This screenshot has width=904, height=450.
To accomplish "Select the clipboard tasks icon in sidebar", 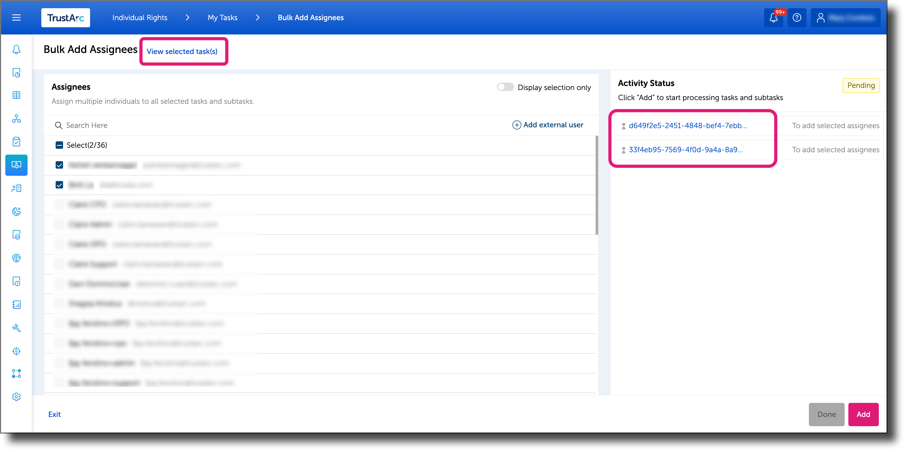I will (x=16, y=142).
